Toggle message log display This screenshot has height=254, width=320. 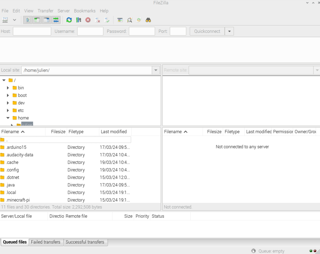point(28,20)
